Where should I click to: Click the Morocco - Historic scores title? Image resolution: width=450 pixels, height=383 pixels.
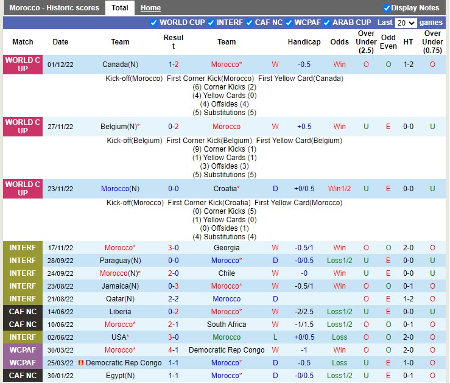[54, 8]
